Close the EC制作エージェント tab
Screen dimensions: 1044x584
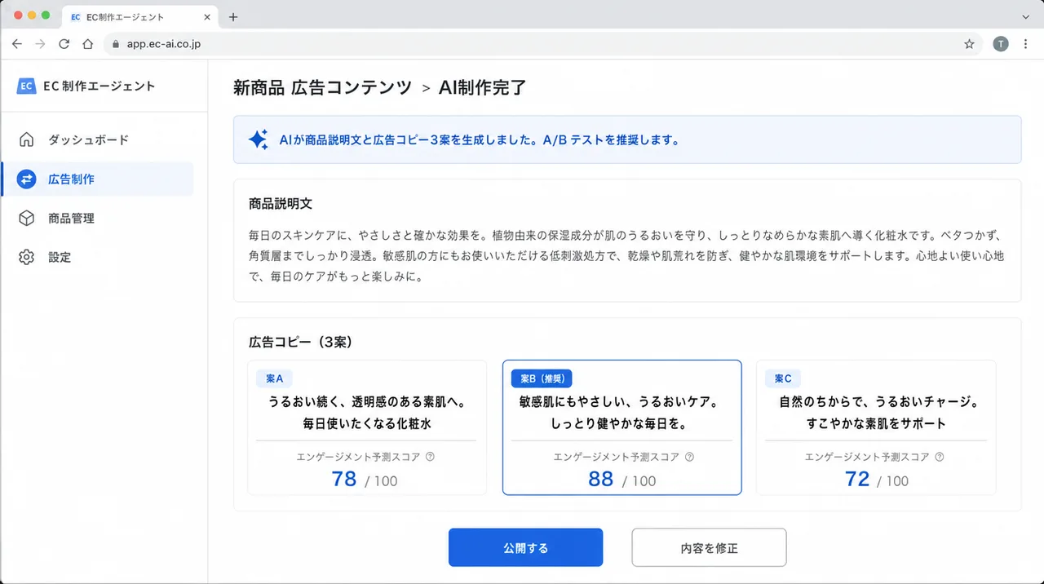[206, 17]
